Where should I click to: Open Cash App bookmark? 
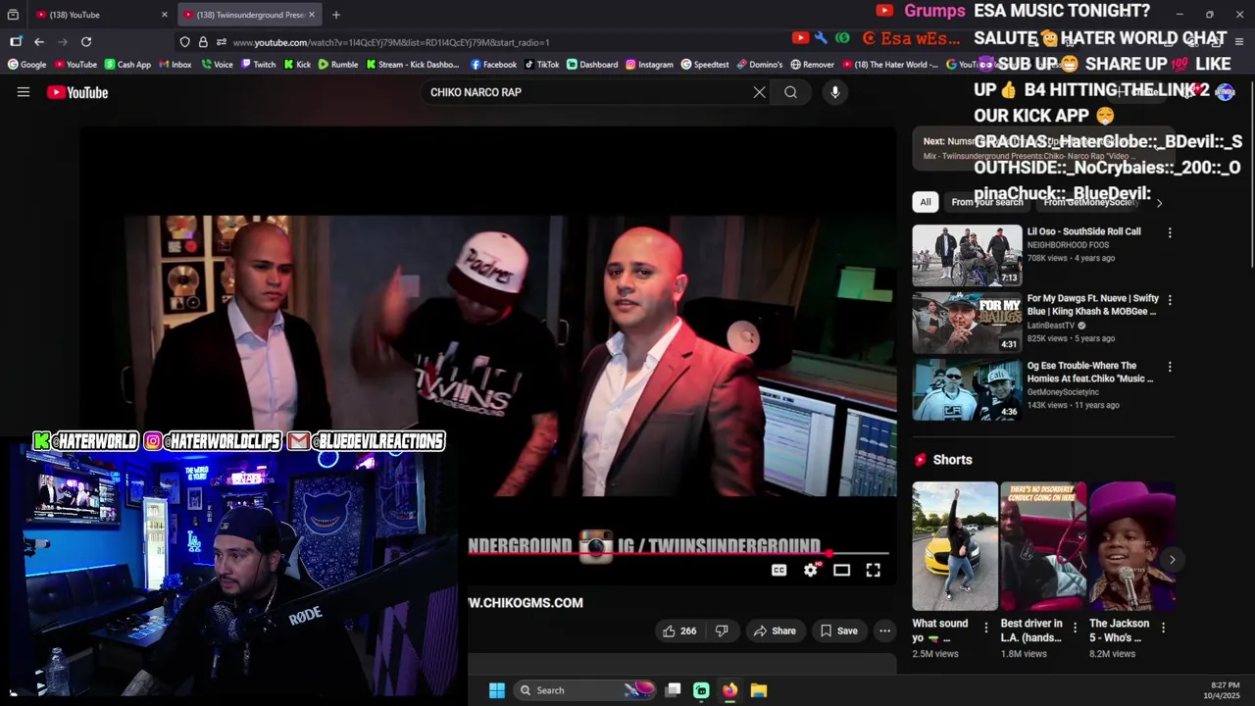click(126, 65)
